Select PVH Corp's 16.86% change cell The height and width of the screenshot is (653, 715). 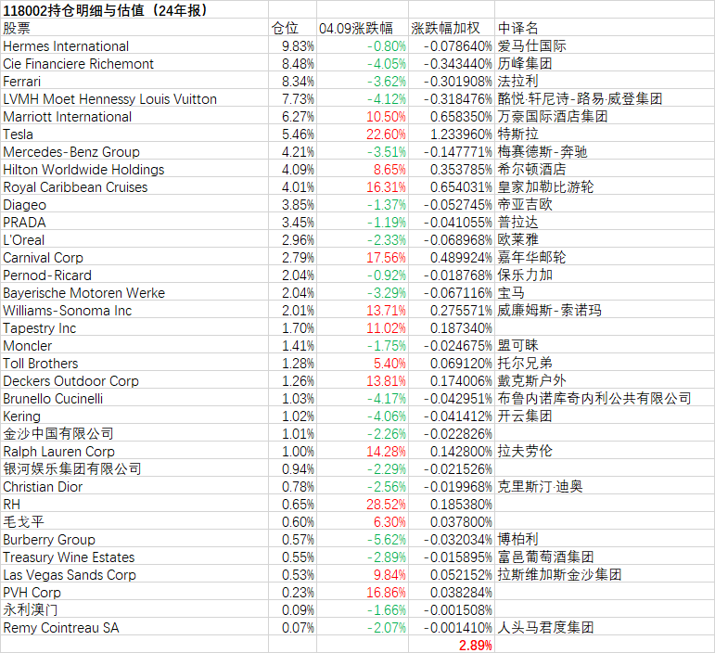point(363,592)
